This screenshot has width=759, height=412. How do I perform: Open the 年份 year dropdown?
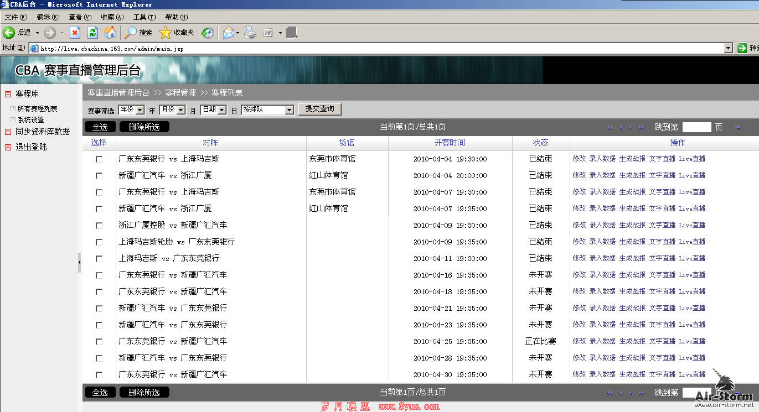tap(131, 109)
